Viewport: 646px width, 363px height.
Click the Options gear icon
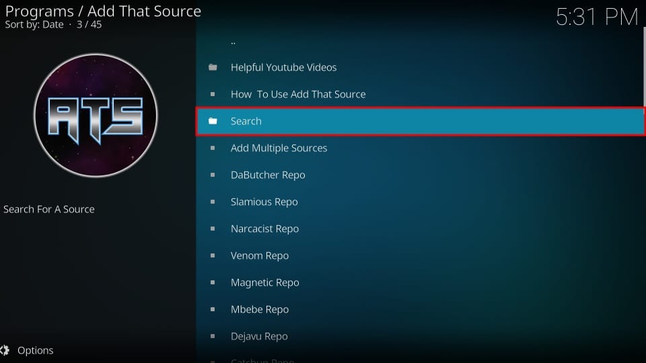point(5,350)
